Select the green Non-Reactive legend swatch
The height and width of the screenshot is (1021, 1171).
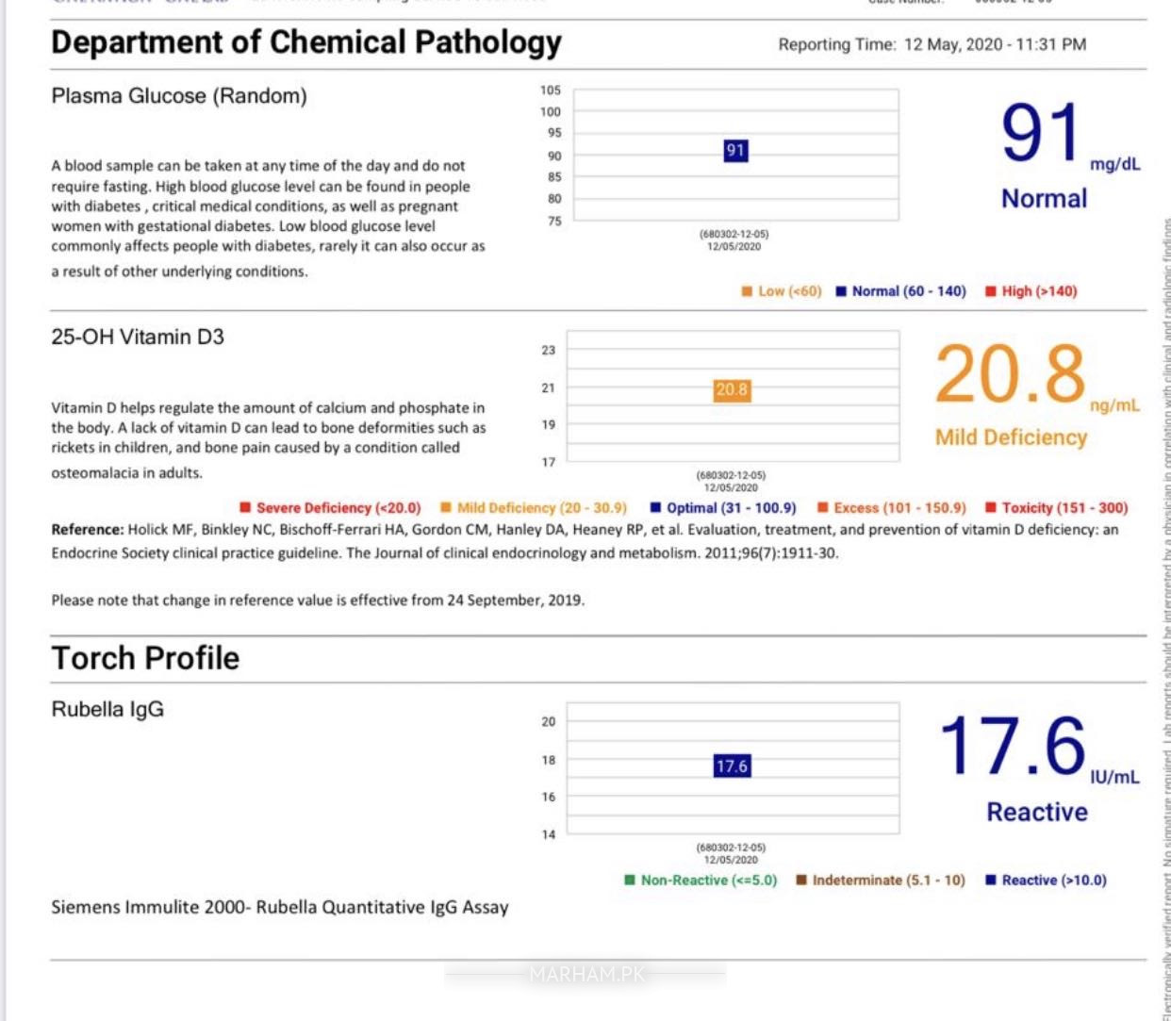[x=630, y=880]
